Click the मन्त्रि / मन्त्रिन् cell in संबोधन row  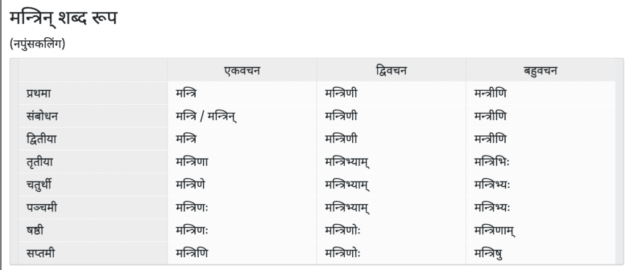point(205,116)
